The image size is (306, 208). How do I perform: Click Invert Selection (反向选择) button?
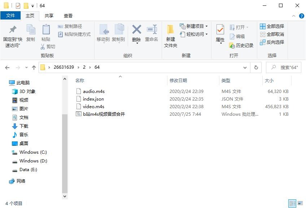272,42
